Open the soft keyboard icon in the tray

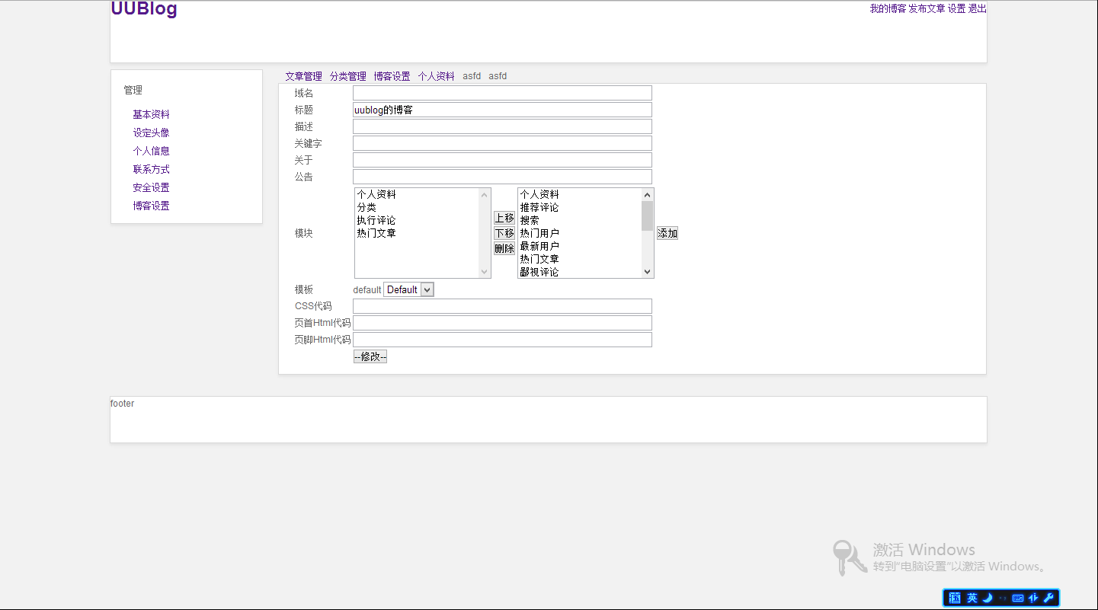[x=1017, y=598]
